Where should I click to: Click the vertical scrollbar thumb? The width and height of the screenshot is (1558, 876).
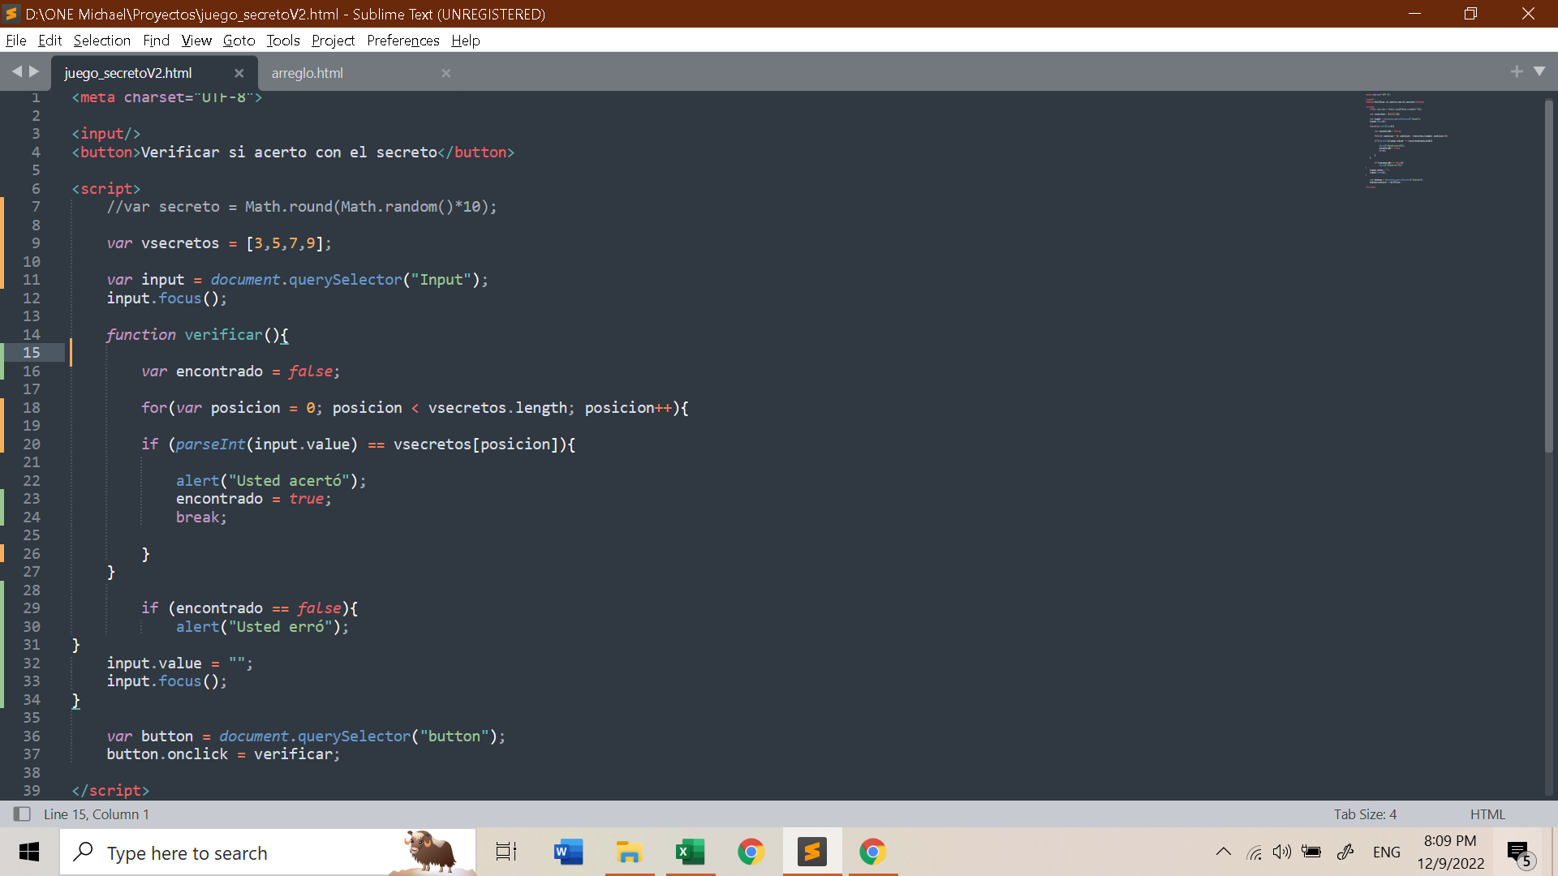(x=1548, y=276)
